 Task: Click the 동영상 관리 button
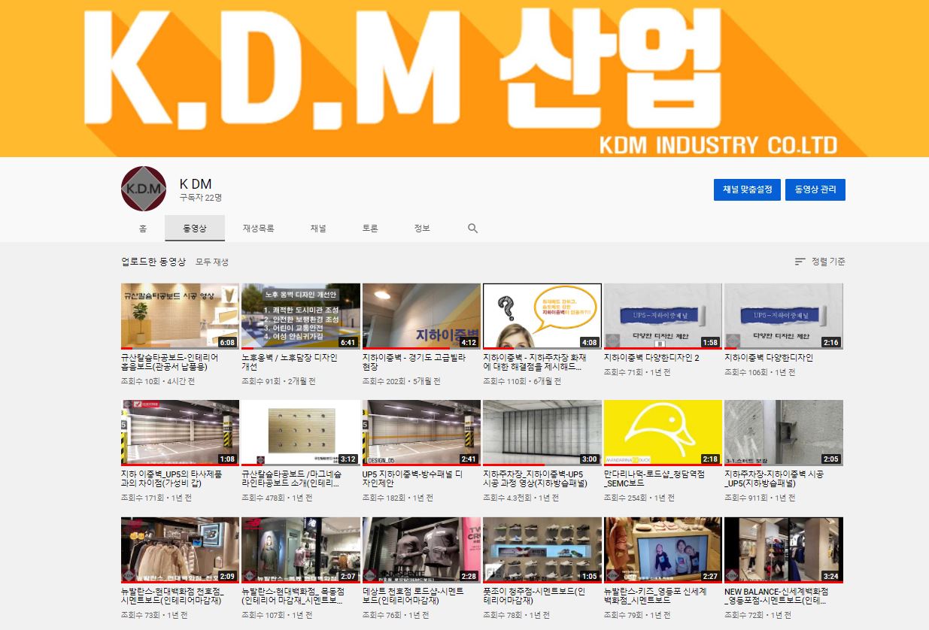(x=815, y=189)
